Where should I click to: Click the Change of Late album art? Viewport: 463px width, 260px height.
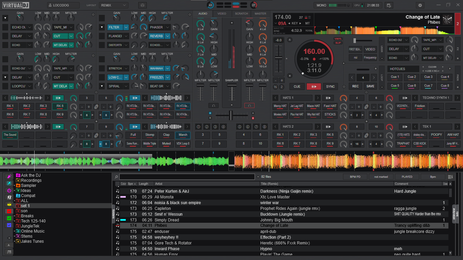(x=447, y=20)
